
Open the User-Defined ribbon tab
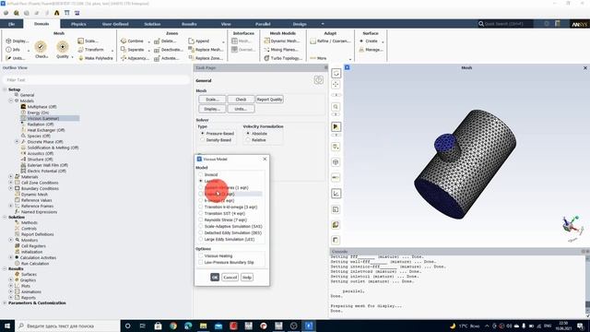[115, 24]
